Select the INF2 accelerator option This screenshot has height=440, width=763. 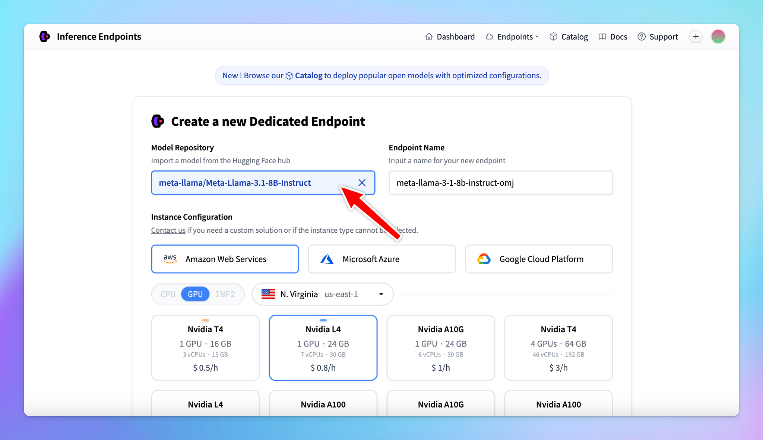[x=225, y=294]
